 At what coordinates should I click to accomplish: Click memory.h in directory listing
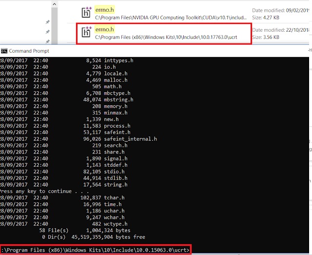[116, 106]
